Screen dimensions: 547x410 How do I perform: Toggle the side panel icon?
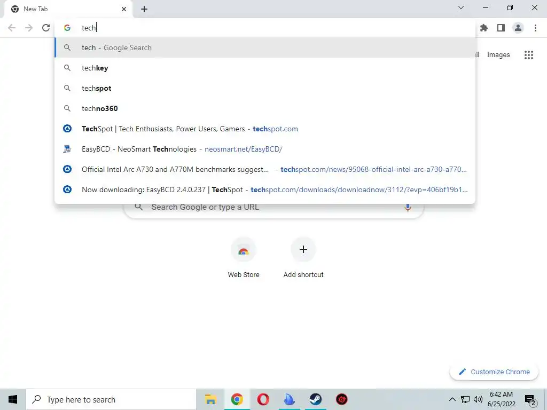[x=501, y=28]
